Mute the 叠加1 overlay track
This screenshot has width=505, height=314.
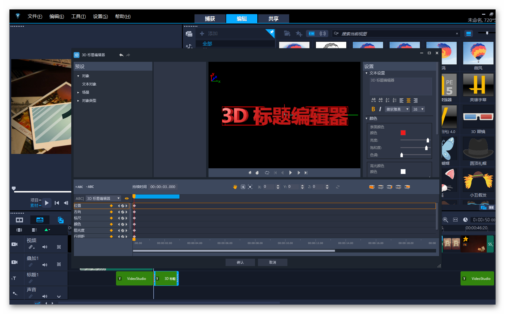coord(45,265)
